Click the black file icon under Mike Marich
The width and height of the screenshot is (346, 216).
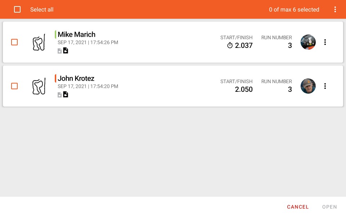[x=66, y=50]
